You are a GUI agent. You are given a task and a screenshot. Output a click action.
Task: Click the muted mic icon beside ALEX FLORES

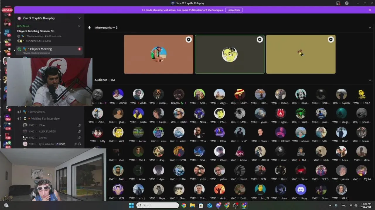click(79, 132)
